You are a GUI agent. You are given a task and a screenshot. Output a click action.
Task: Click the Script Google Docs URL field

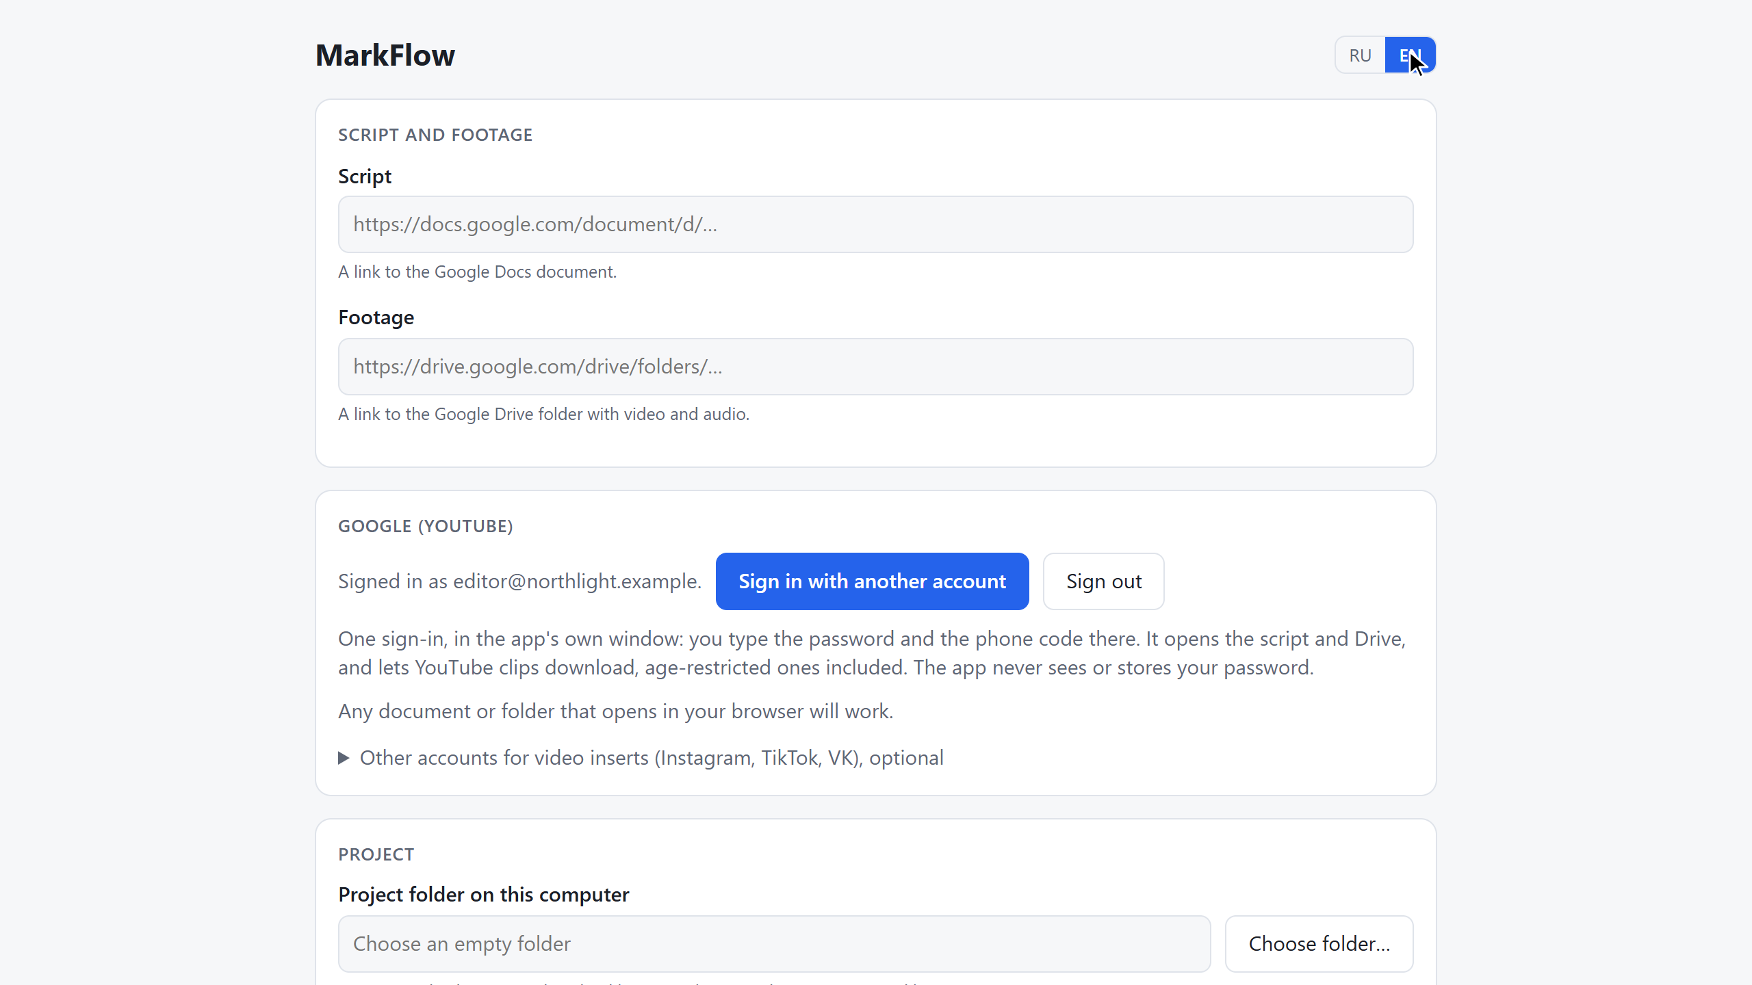(875, 224)
